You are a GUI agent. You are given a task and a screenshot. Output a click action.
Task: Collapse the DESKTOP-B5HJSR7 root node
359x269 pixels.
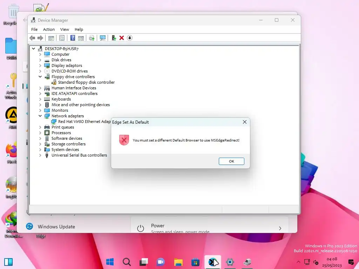(34, 49)
